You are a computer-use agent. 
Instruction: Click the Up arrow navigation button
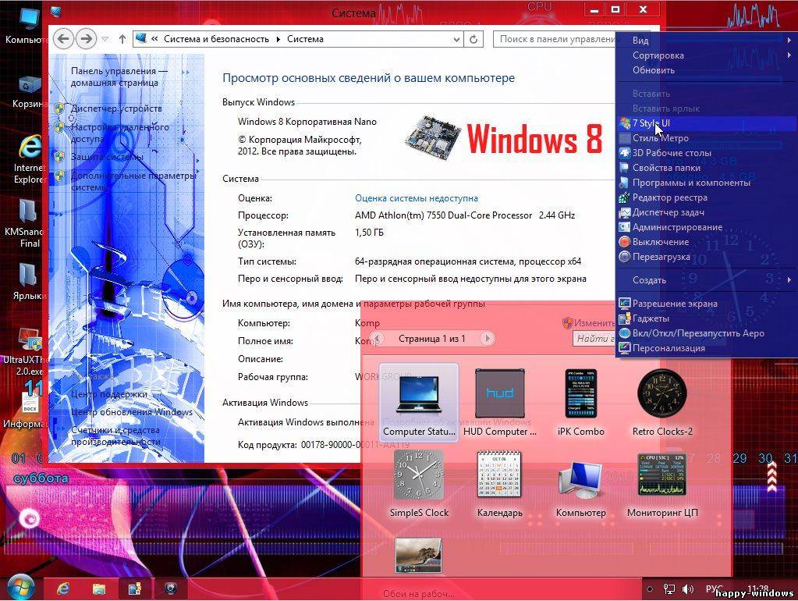(122, 39)
